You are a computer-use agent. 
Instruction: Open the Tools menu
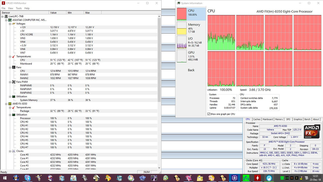click(19, 8)
